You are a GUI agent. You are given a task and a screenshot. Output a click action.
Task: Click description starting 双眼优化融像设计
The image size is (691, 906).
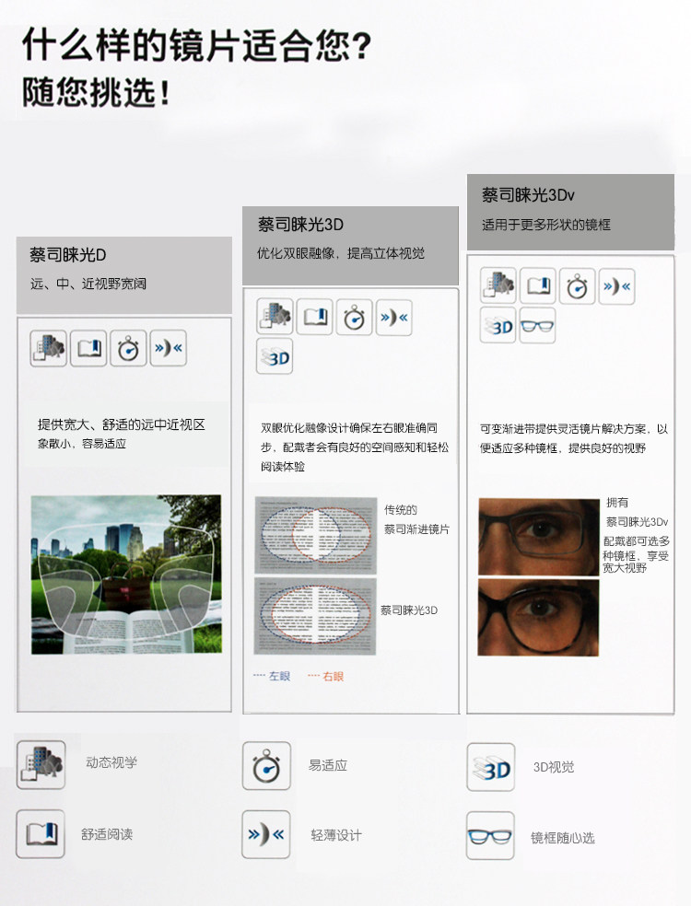[355, 447]
